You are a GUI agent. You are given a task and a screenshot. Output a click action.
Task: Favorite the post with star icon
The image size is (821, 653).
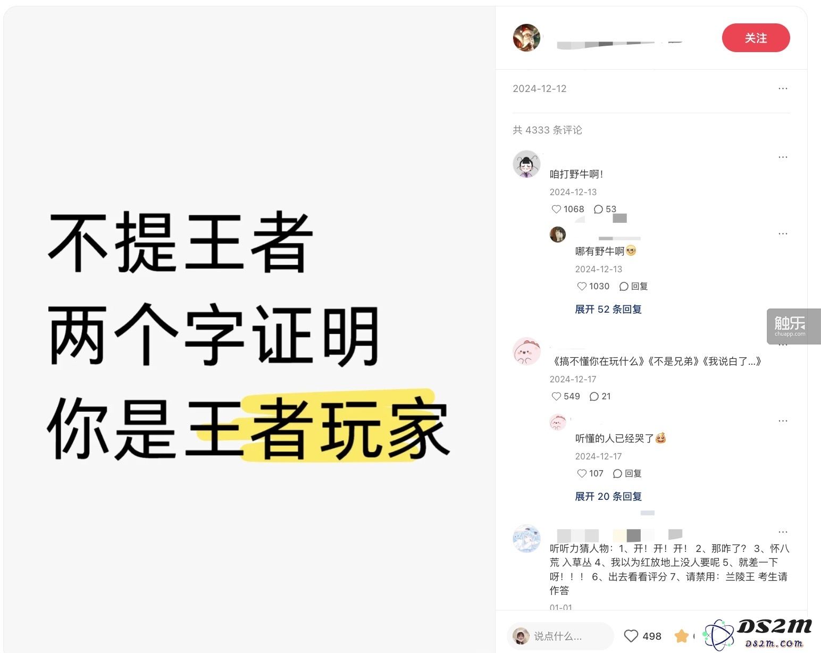pos(681,636)
